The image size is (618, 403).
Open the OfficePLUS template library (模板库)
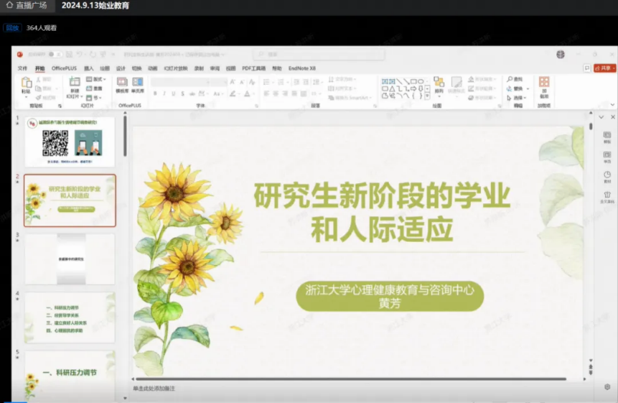pos(122,84)
